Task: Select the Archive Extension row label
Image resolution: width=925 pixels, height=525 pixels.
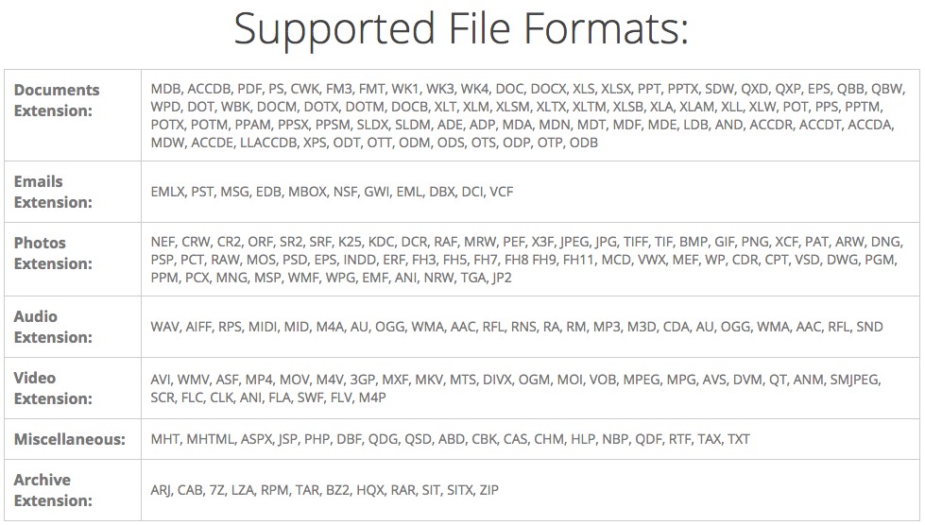Action: (x=53, y=490)
